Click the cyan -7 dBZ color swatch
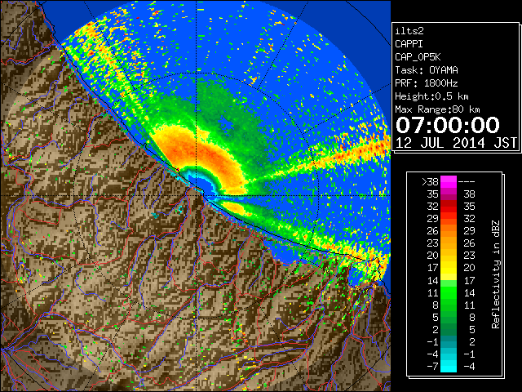 (x=449, y=366)
